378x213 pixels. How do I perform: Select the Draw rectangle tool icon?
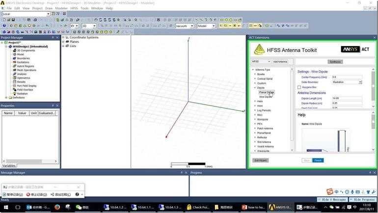(x=222, y=20)
